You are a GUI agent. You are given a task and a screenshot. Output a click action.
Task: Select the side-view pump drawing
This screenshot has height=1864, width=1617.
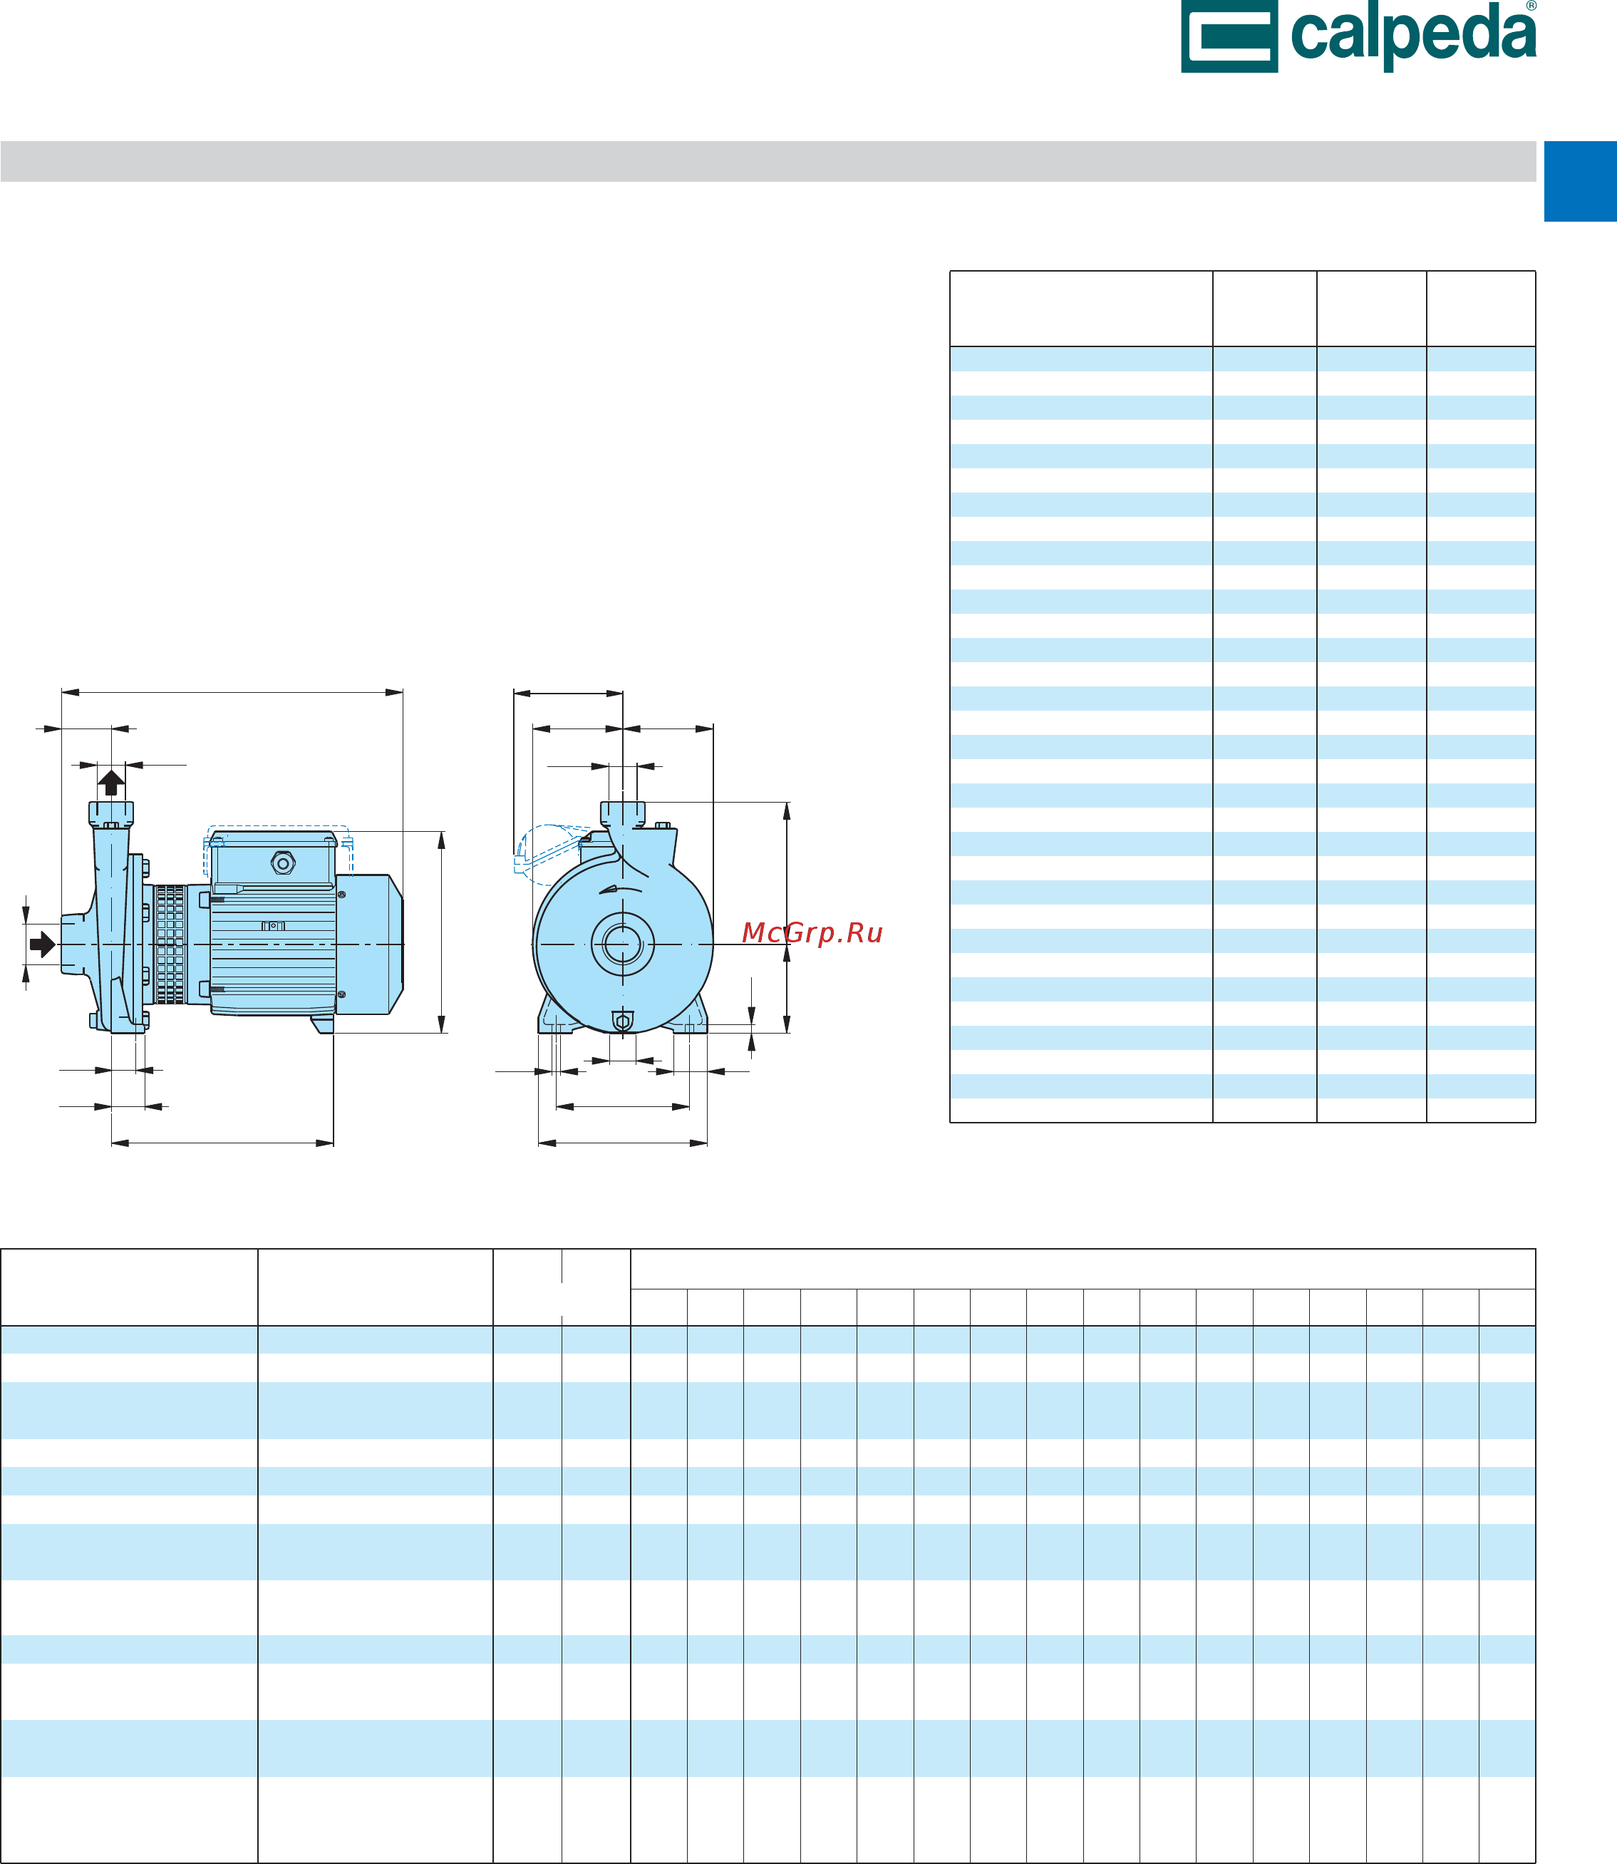(x=232, y=917)
